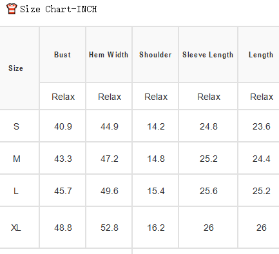
Task: Select hem width value 47.2 for M
Action: [110, 159]
